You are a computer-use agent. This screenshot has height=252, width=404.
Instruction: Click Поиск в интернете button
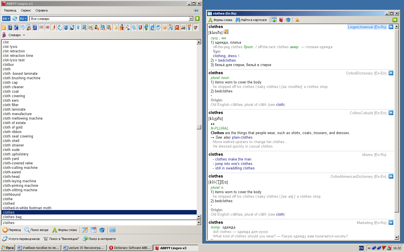99,239
